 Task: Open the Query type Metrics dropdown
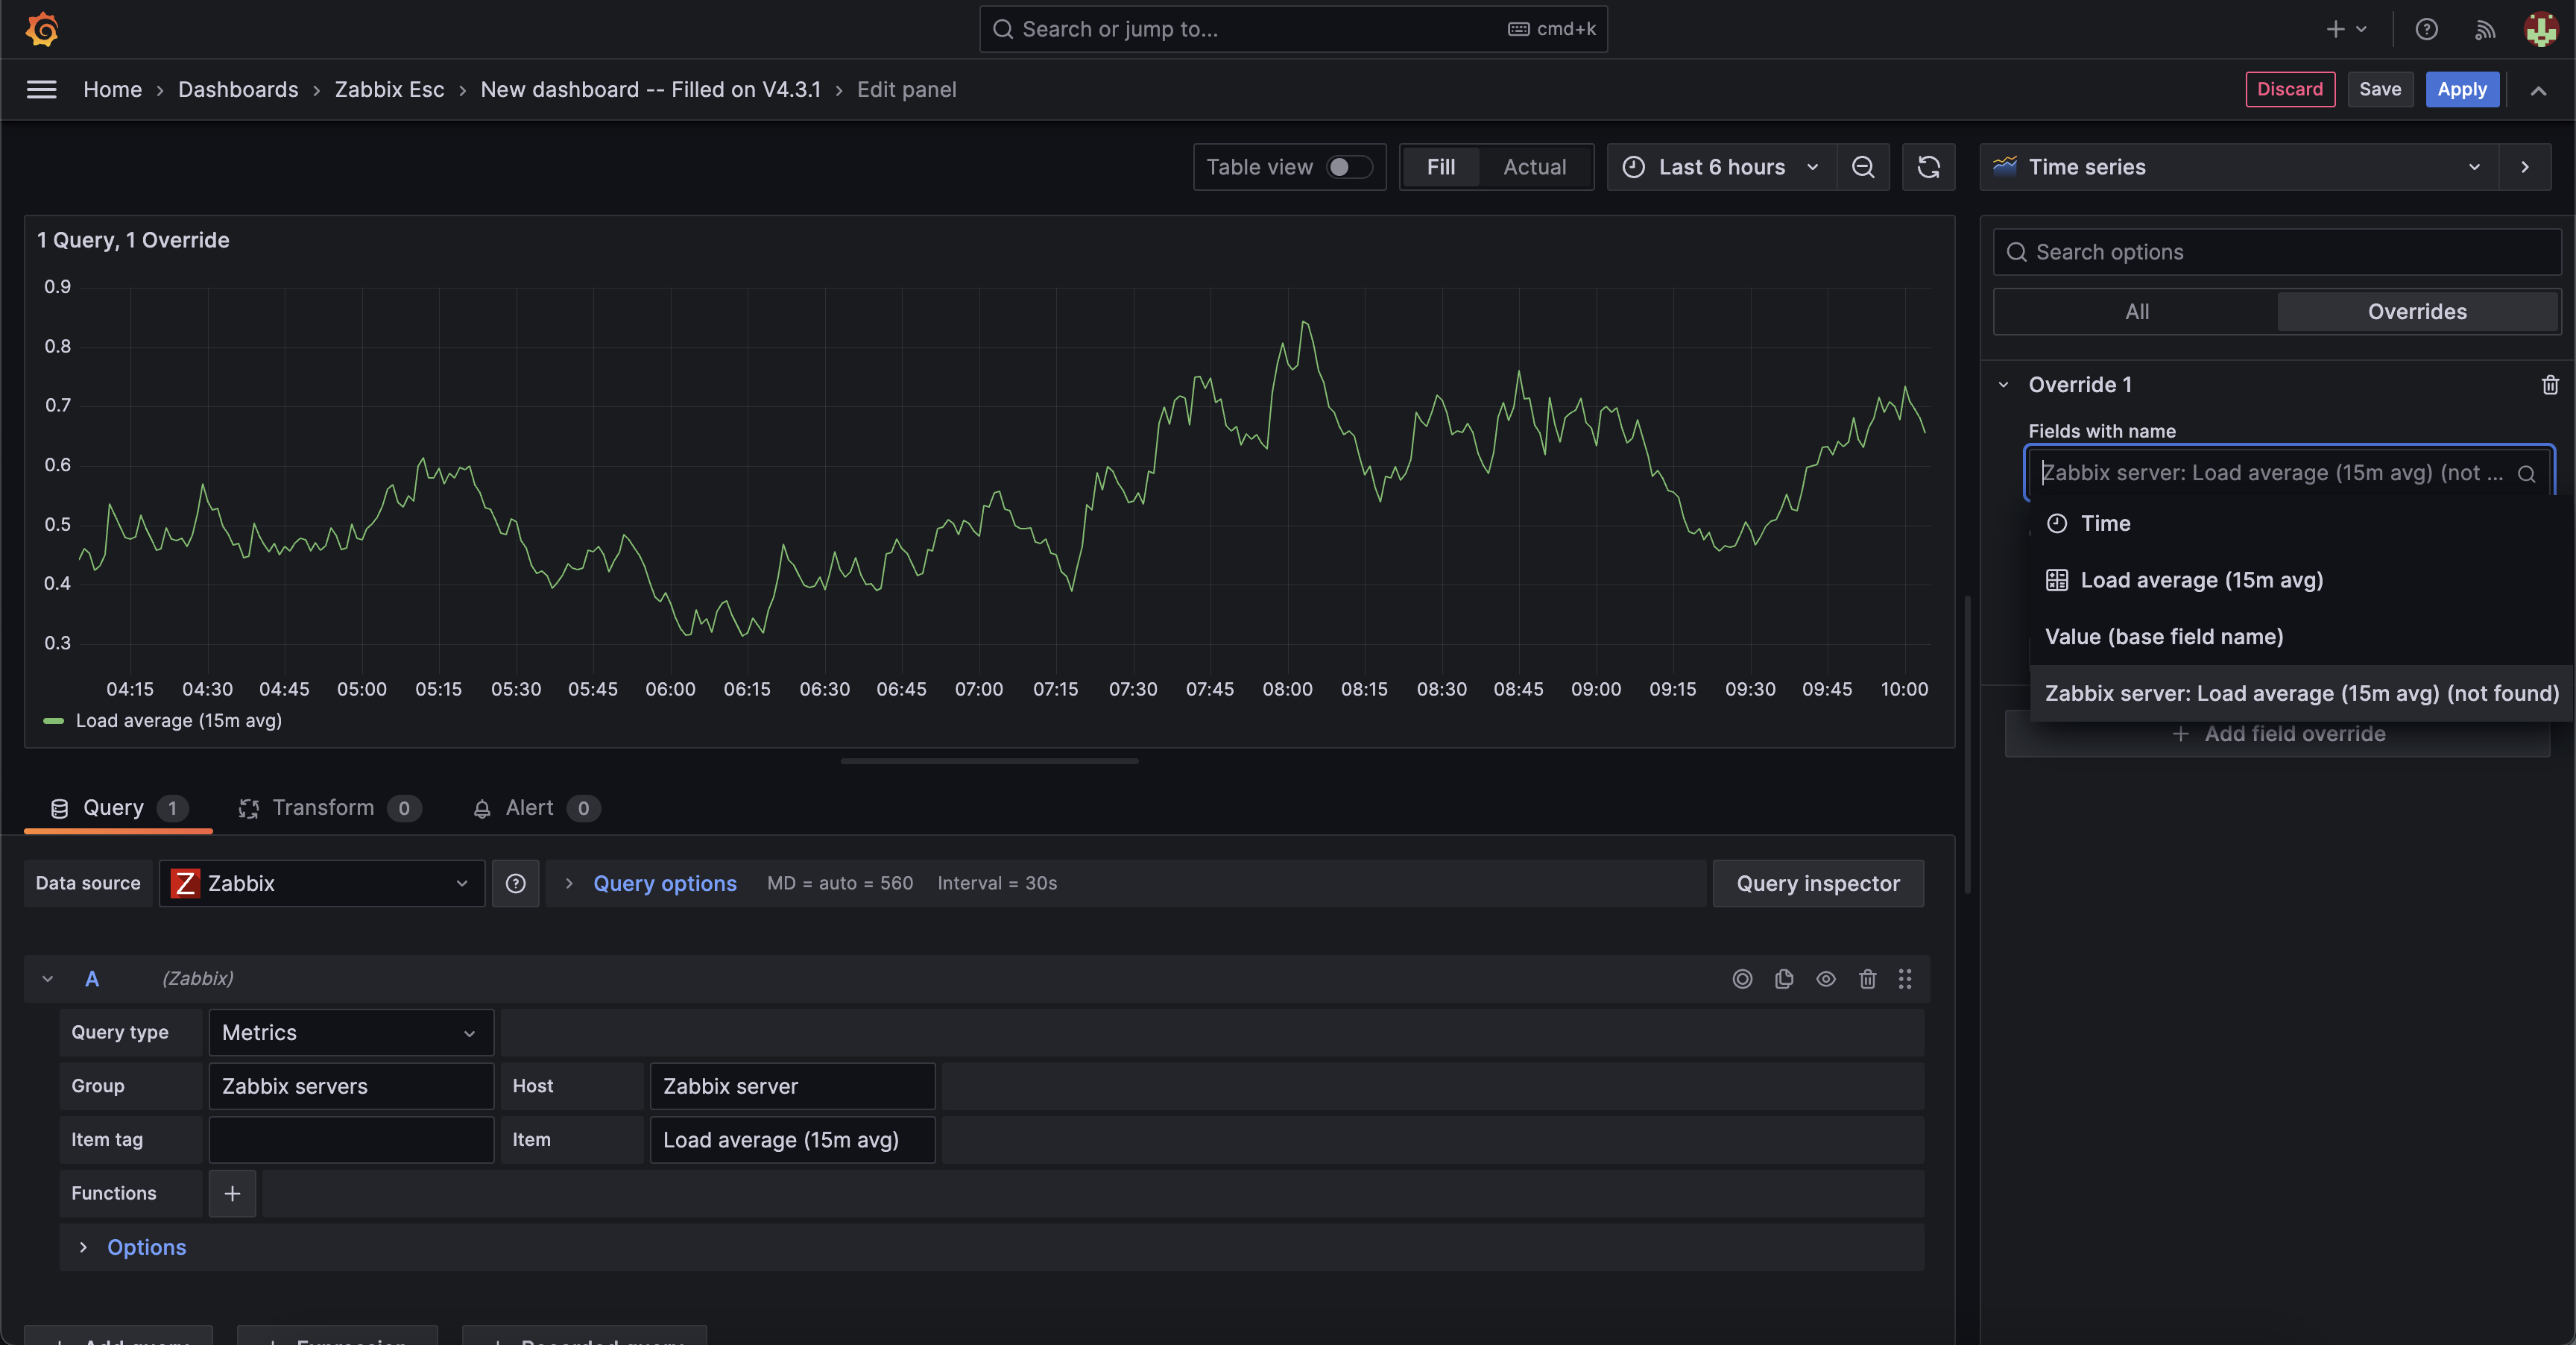[x=350, y=1032]
